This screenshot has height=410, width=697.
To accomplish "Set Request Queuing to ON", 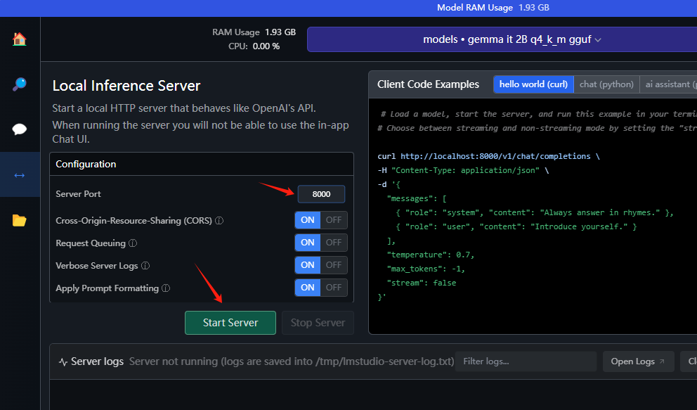I will (308, 243).
